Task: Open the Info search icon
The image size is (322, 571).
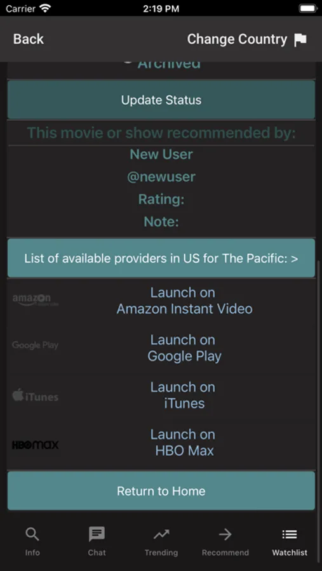Action: pos(32,534)
